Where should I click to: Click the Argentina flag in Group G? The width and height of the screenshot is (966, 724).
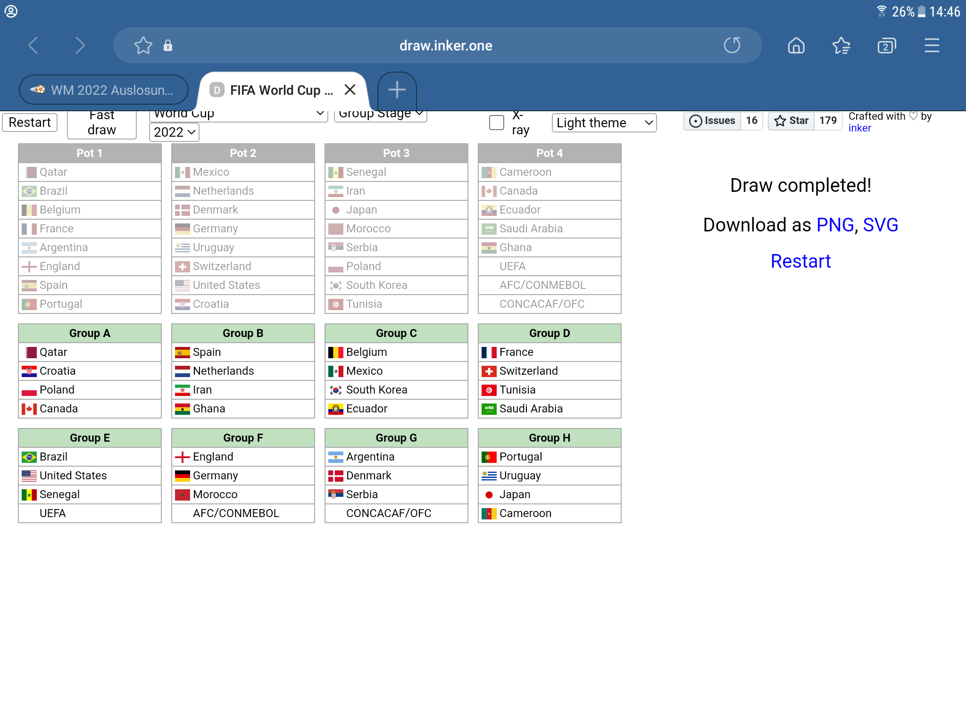click(336, 457)
